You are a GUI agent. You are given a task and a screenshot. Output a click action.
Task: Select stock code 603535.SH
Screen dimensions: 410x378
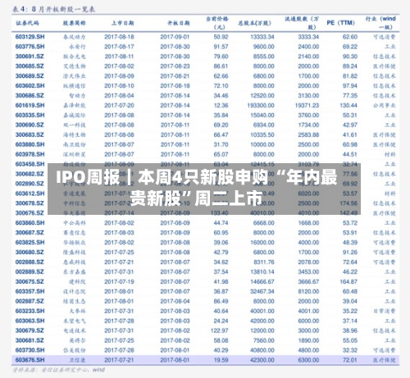tap(30, 116)
